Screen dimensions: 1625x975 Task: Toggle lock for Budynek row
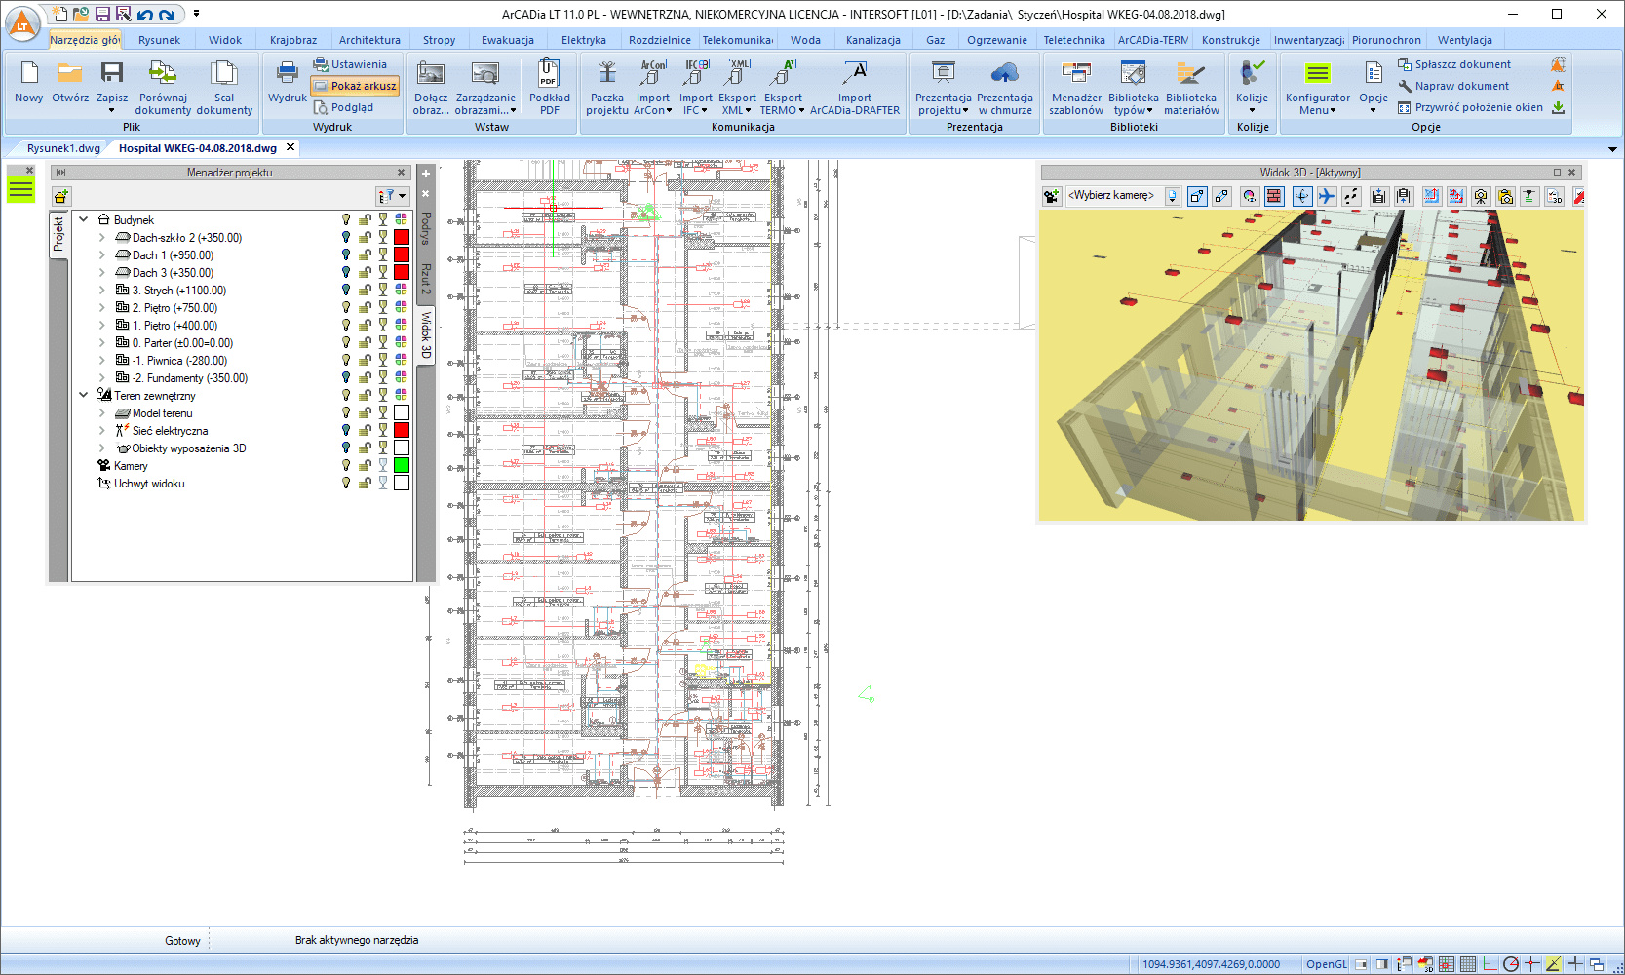[365, 219]
